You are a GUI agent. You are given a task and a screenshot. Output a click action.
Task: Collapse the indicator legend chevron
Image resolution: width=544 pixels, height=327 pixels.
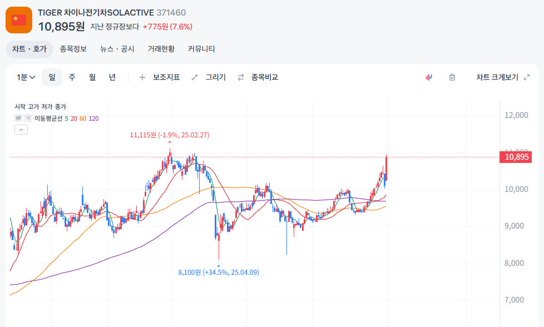point(21,130)
